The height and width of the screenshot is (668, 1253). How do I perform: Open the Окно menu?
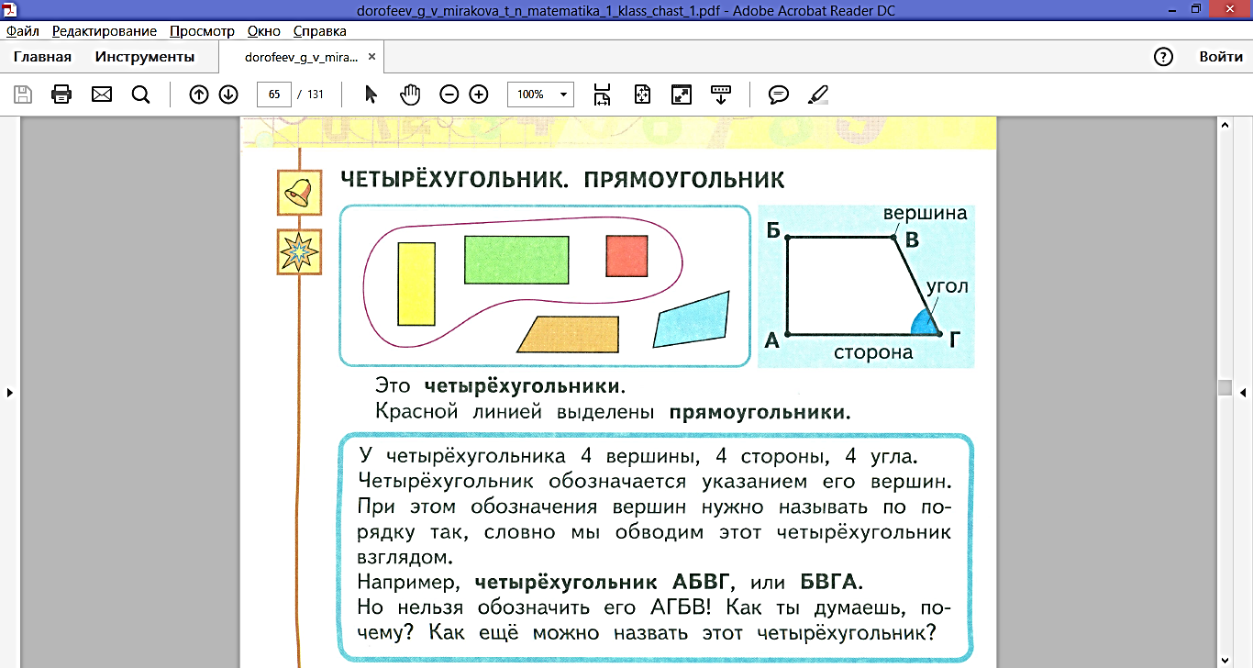264,31
